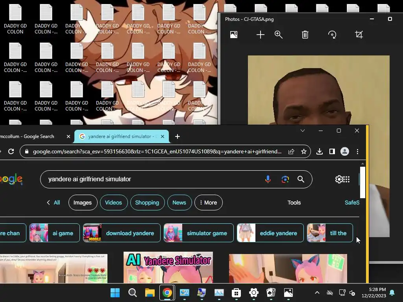Select the News filter
Screen dimensions: 403x302
[x=179, y=203]
